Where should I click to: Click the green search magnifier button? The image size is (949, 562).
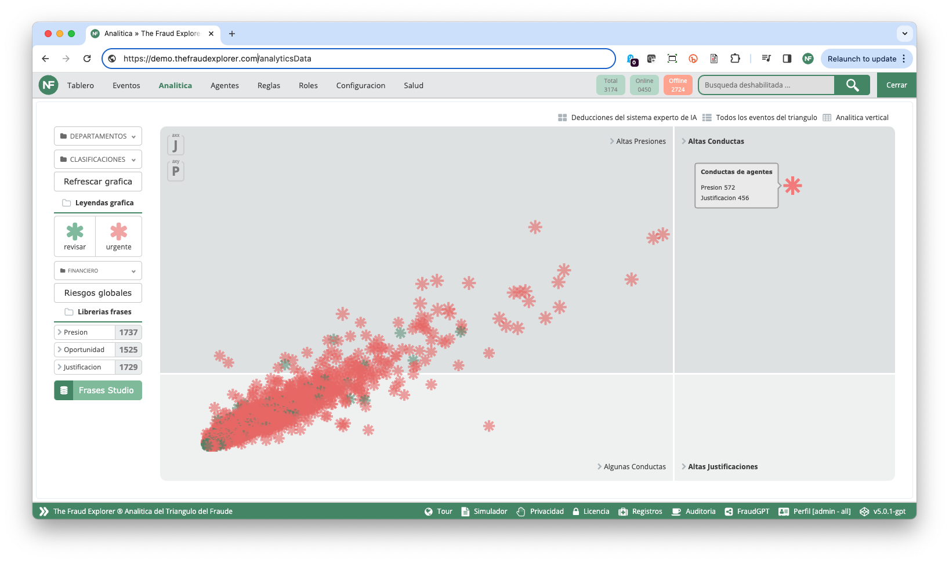852,85
